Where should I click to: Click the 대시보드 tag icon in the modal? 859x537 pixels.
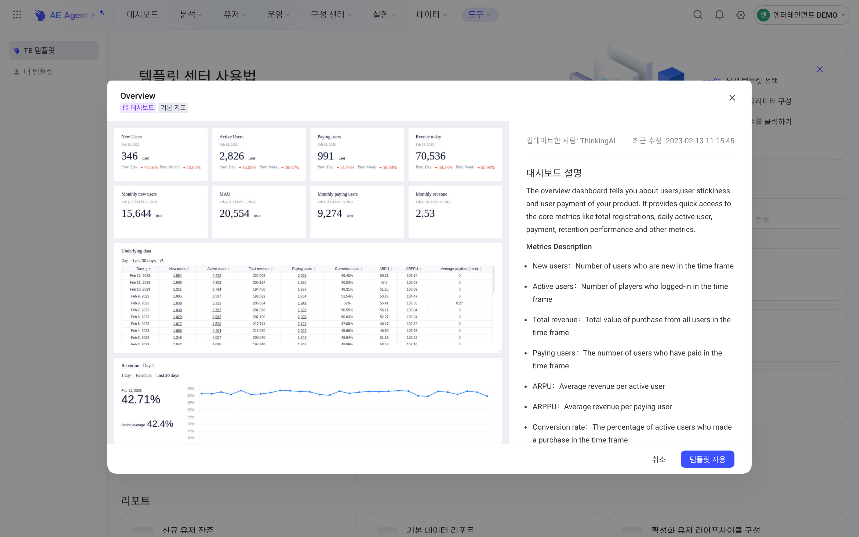pyautogui.click(x=125, y=108)
